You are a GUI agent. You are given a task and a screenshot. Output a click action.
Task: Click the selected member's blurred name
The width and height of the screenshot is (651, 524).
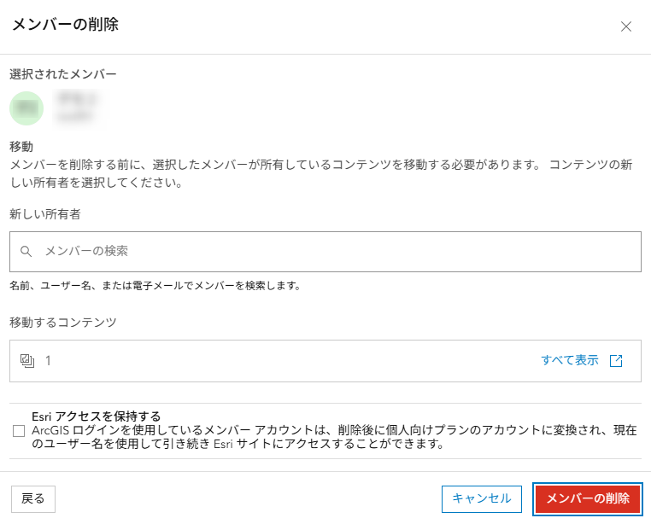click(x=76, y=100)
